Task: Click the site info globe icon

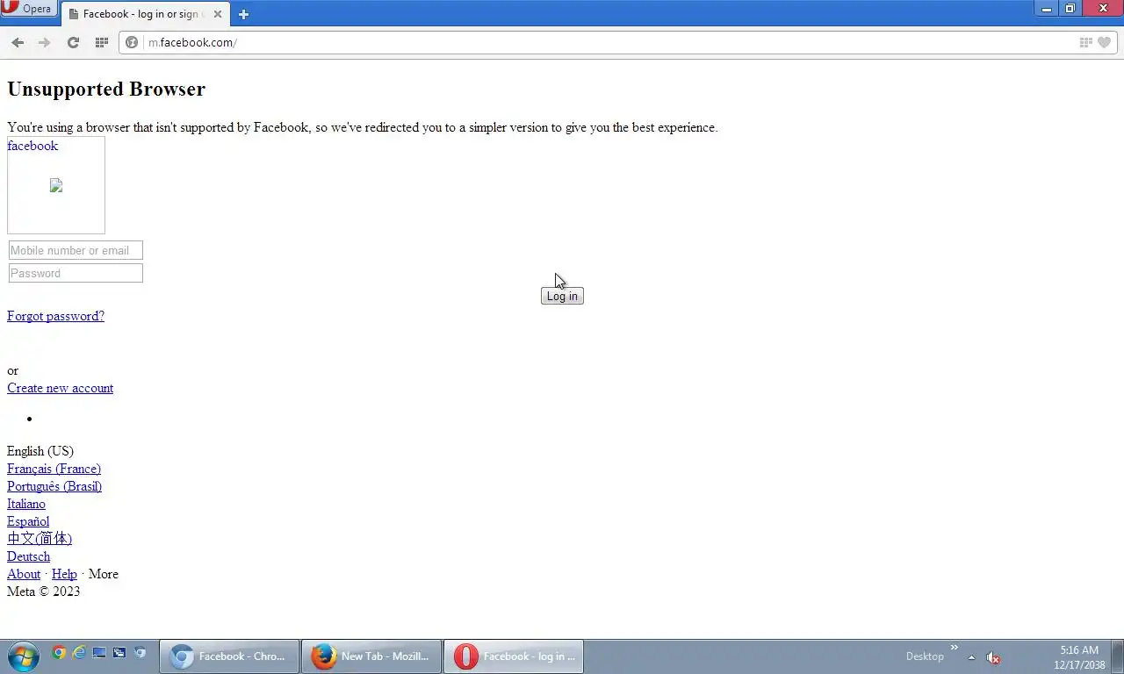Action: click(x=132, y=42)
